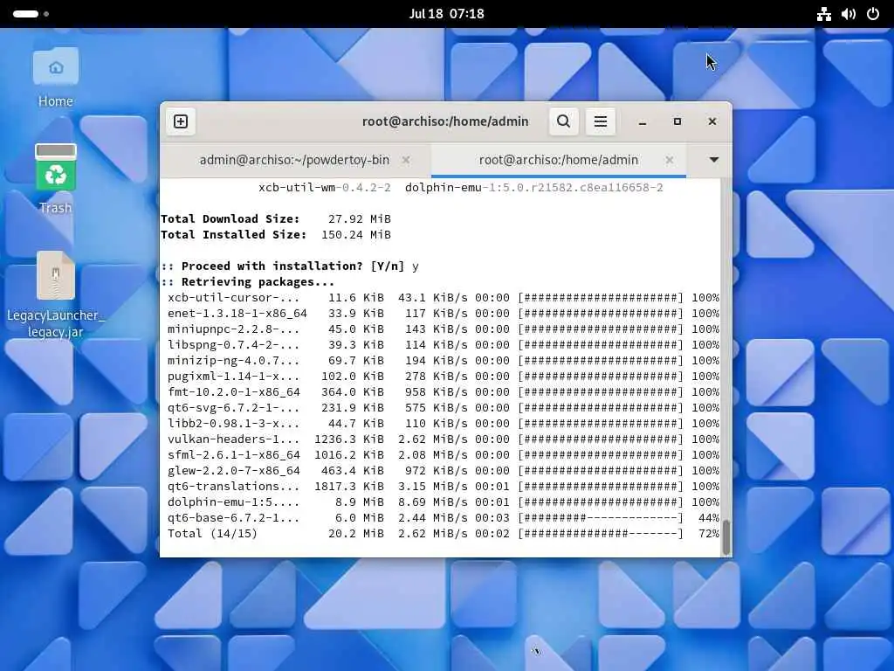Open the Trash desktop icon
The height and width of the screenshot is (671, 894).
point(55,178)
